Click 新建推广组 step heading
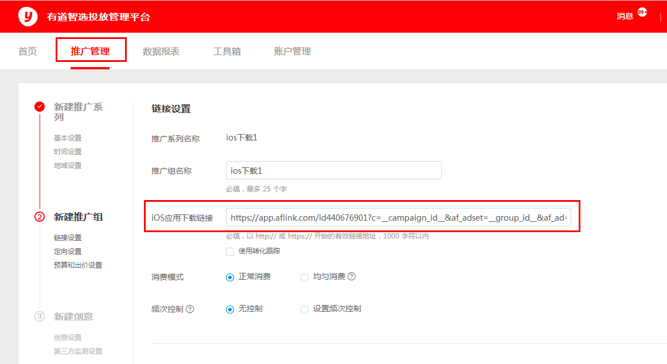 78,217
